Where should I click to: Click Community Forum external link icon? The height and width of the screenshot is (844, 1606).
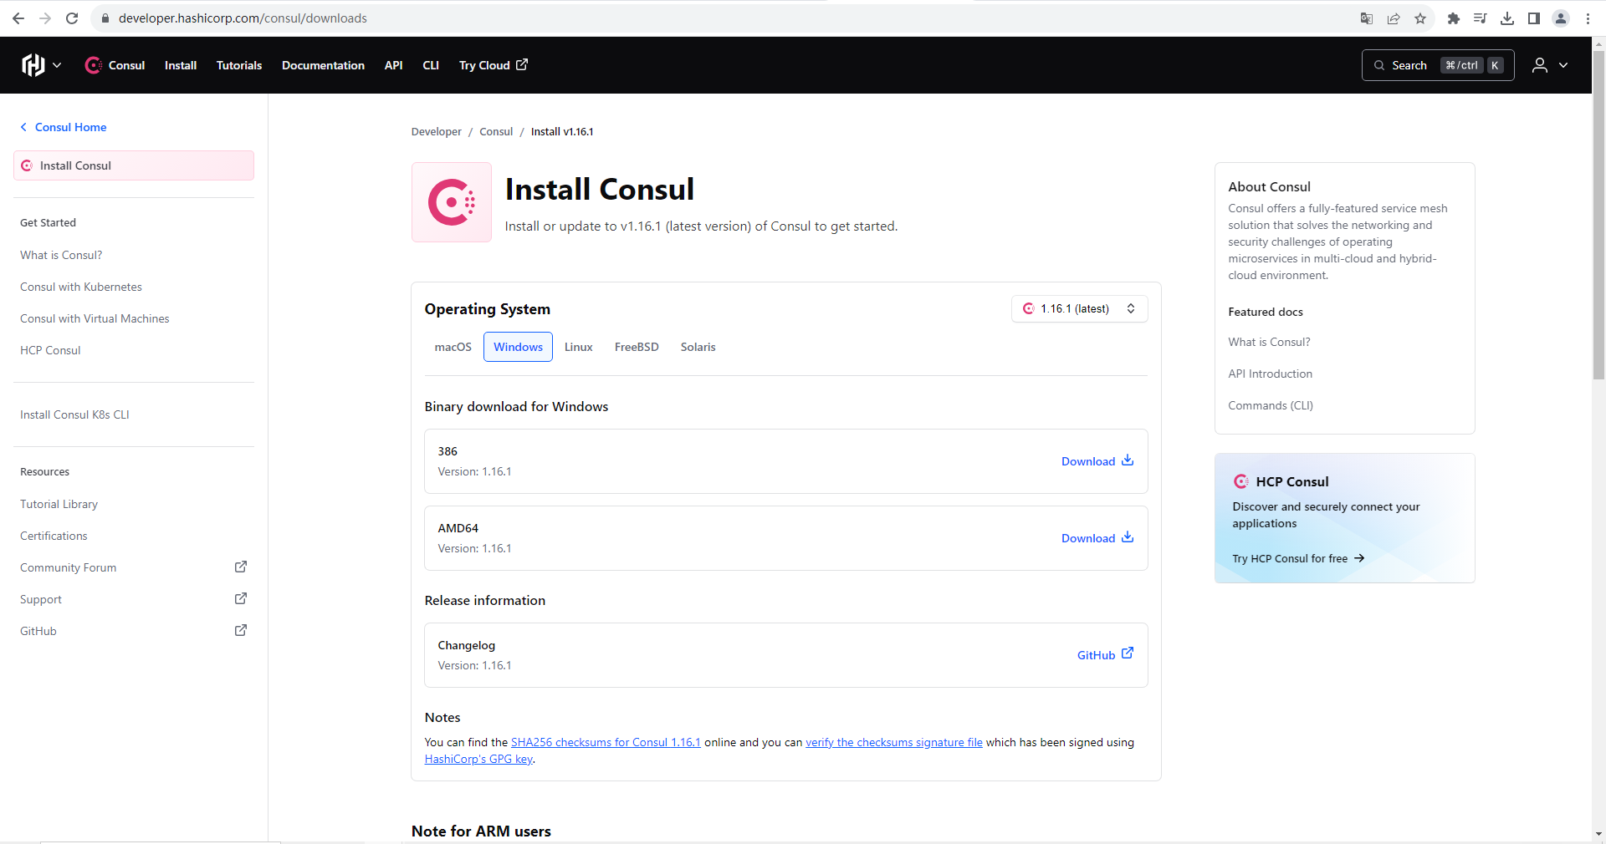pos(241,567)
